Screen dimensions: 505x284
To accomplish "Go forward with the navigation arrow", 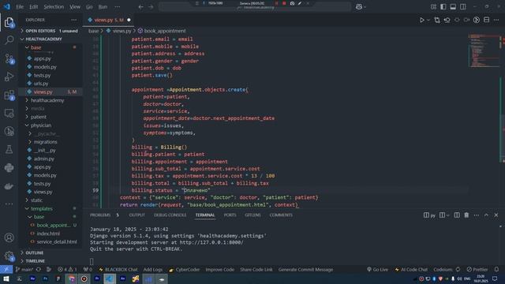I will [151, 7].
